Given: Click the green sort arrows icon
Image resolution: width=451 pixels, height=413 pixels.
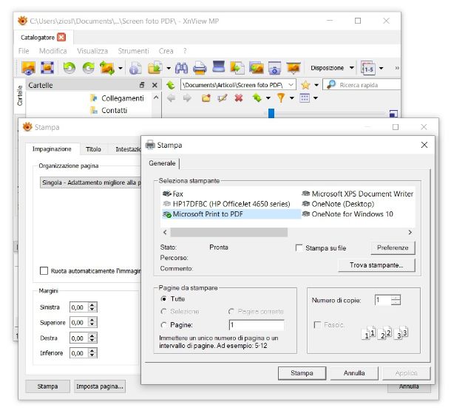Looking at the screenshot, I should 257,98.
